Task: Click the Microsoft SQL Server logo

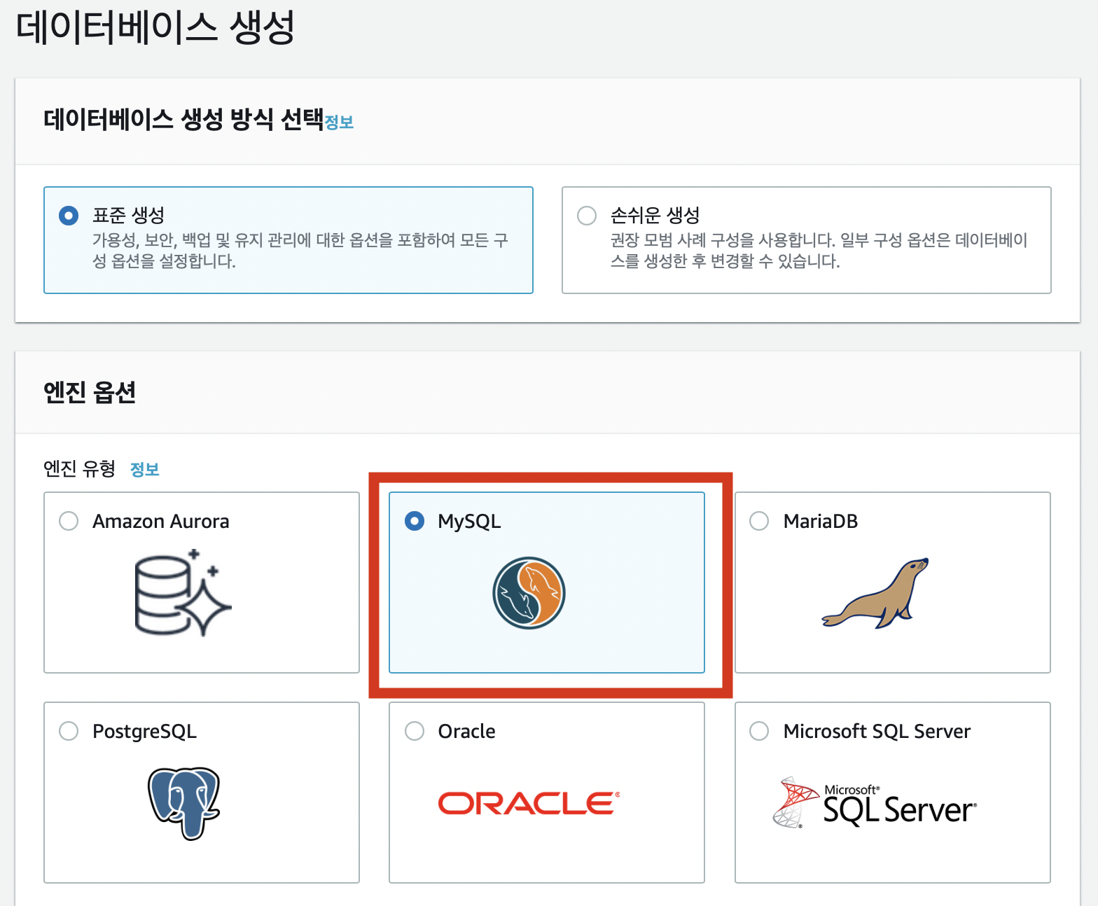Action: pos(875,802)
